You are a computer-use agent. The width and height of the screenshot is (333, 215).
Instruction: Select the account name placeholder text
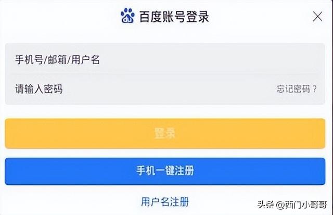(x=57, y=59)
